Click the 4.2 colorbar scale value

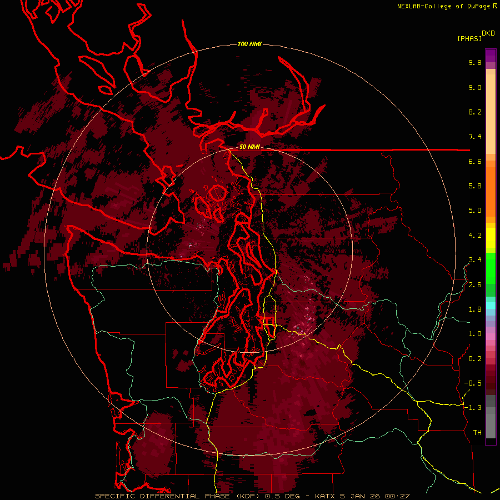click(475, 236)
